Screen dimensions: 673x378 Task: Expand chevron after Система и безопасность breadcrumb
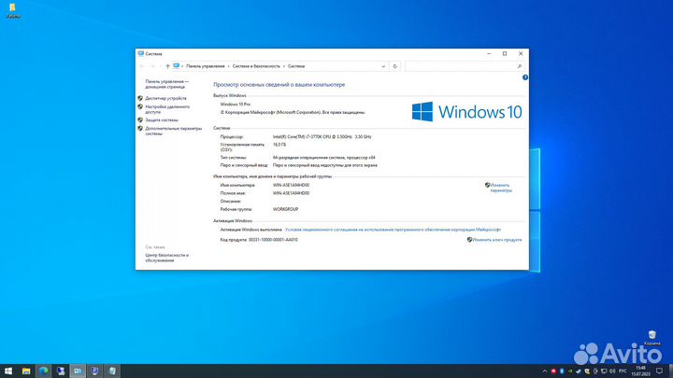tap(284, 66)
